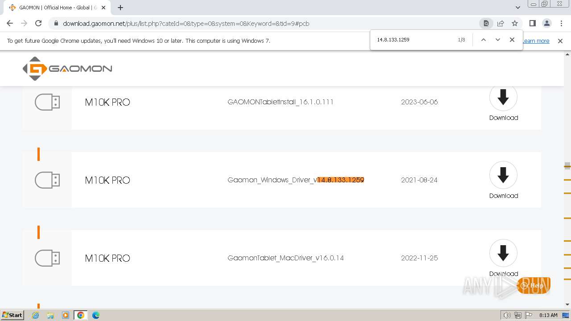Click the Learn more link
571x321 pixels.
[536, 41]
